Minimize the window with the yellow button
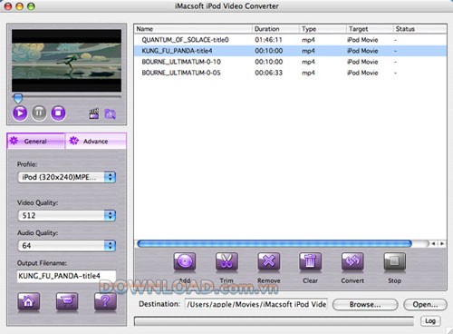453x334 pixels. [20, 6]
